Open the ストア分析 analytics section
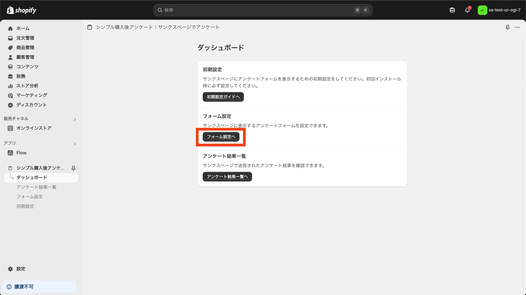526x295 pixels. coord(27,86)
